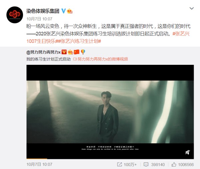Screen dimensions: 200x169
Task: Click the hot air balloon badge icon
Action: coord(83,52)
